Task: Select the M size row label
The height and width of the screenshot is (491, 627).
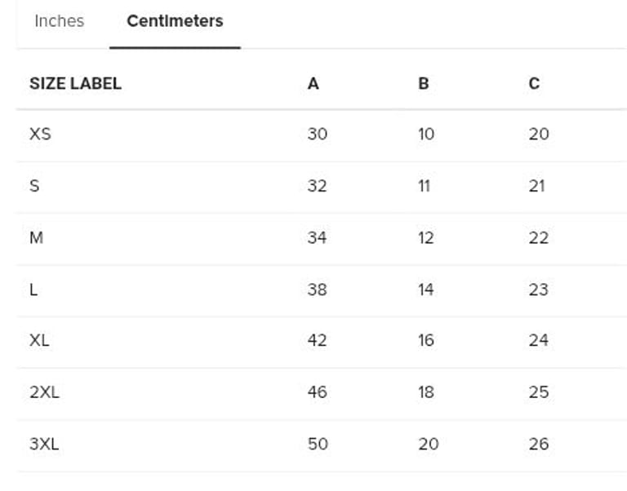Action: [36, 237]
